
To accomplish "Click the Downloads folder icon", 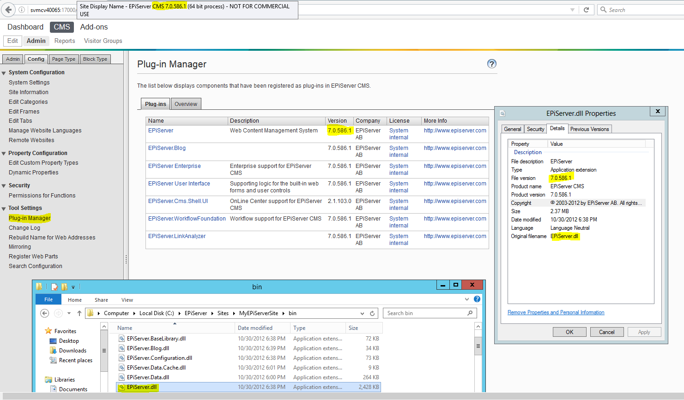I will point(53,350).
